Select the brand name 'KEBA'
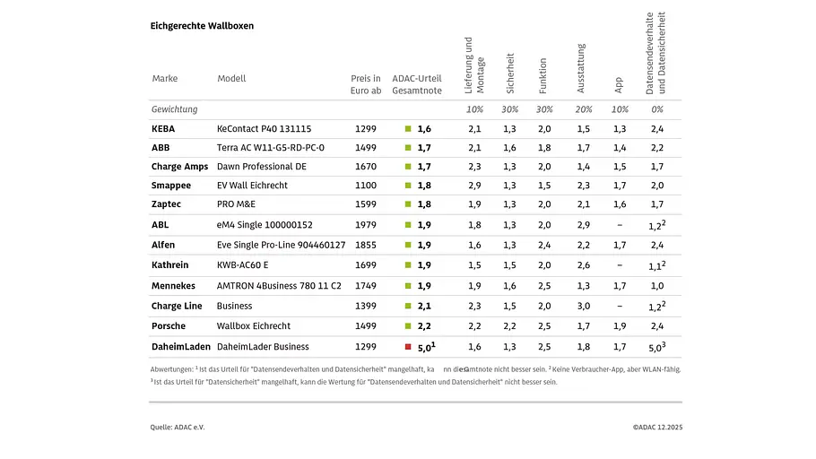 pyautogui.click(x=163, y=128)
